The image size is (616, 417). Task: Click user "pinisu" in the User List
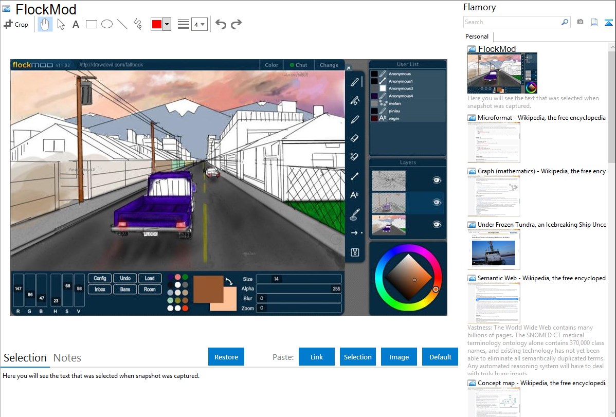(394, 111)
